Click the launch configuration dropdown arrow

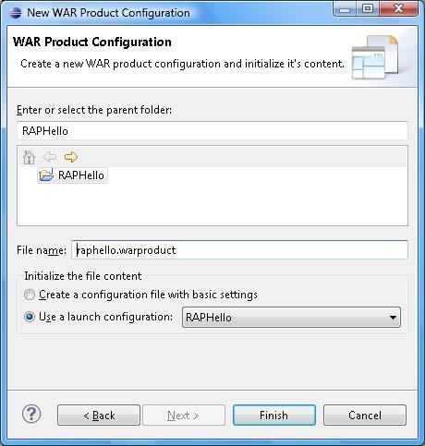(393, 317)
